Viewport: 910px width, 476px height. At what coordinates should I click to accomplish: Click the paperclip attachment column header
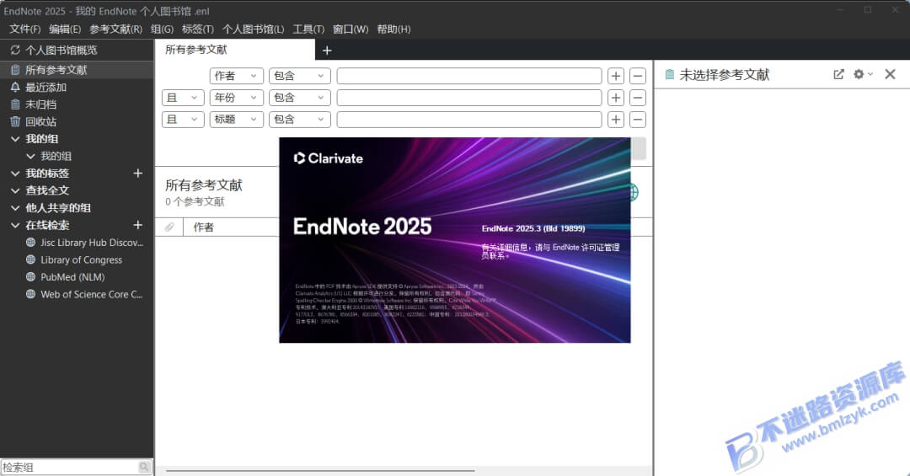(x=169, y=227)
